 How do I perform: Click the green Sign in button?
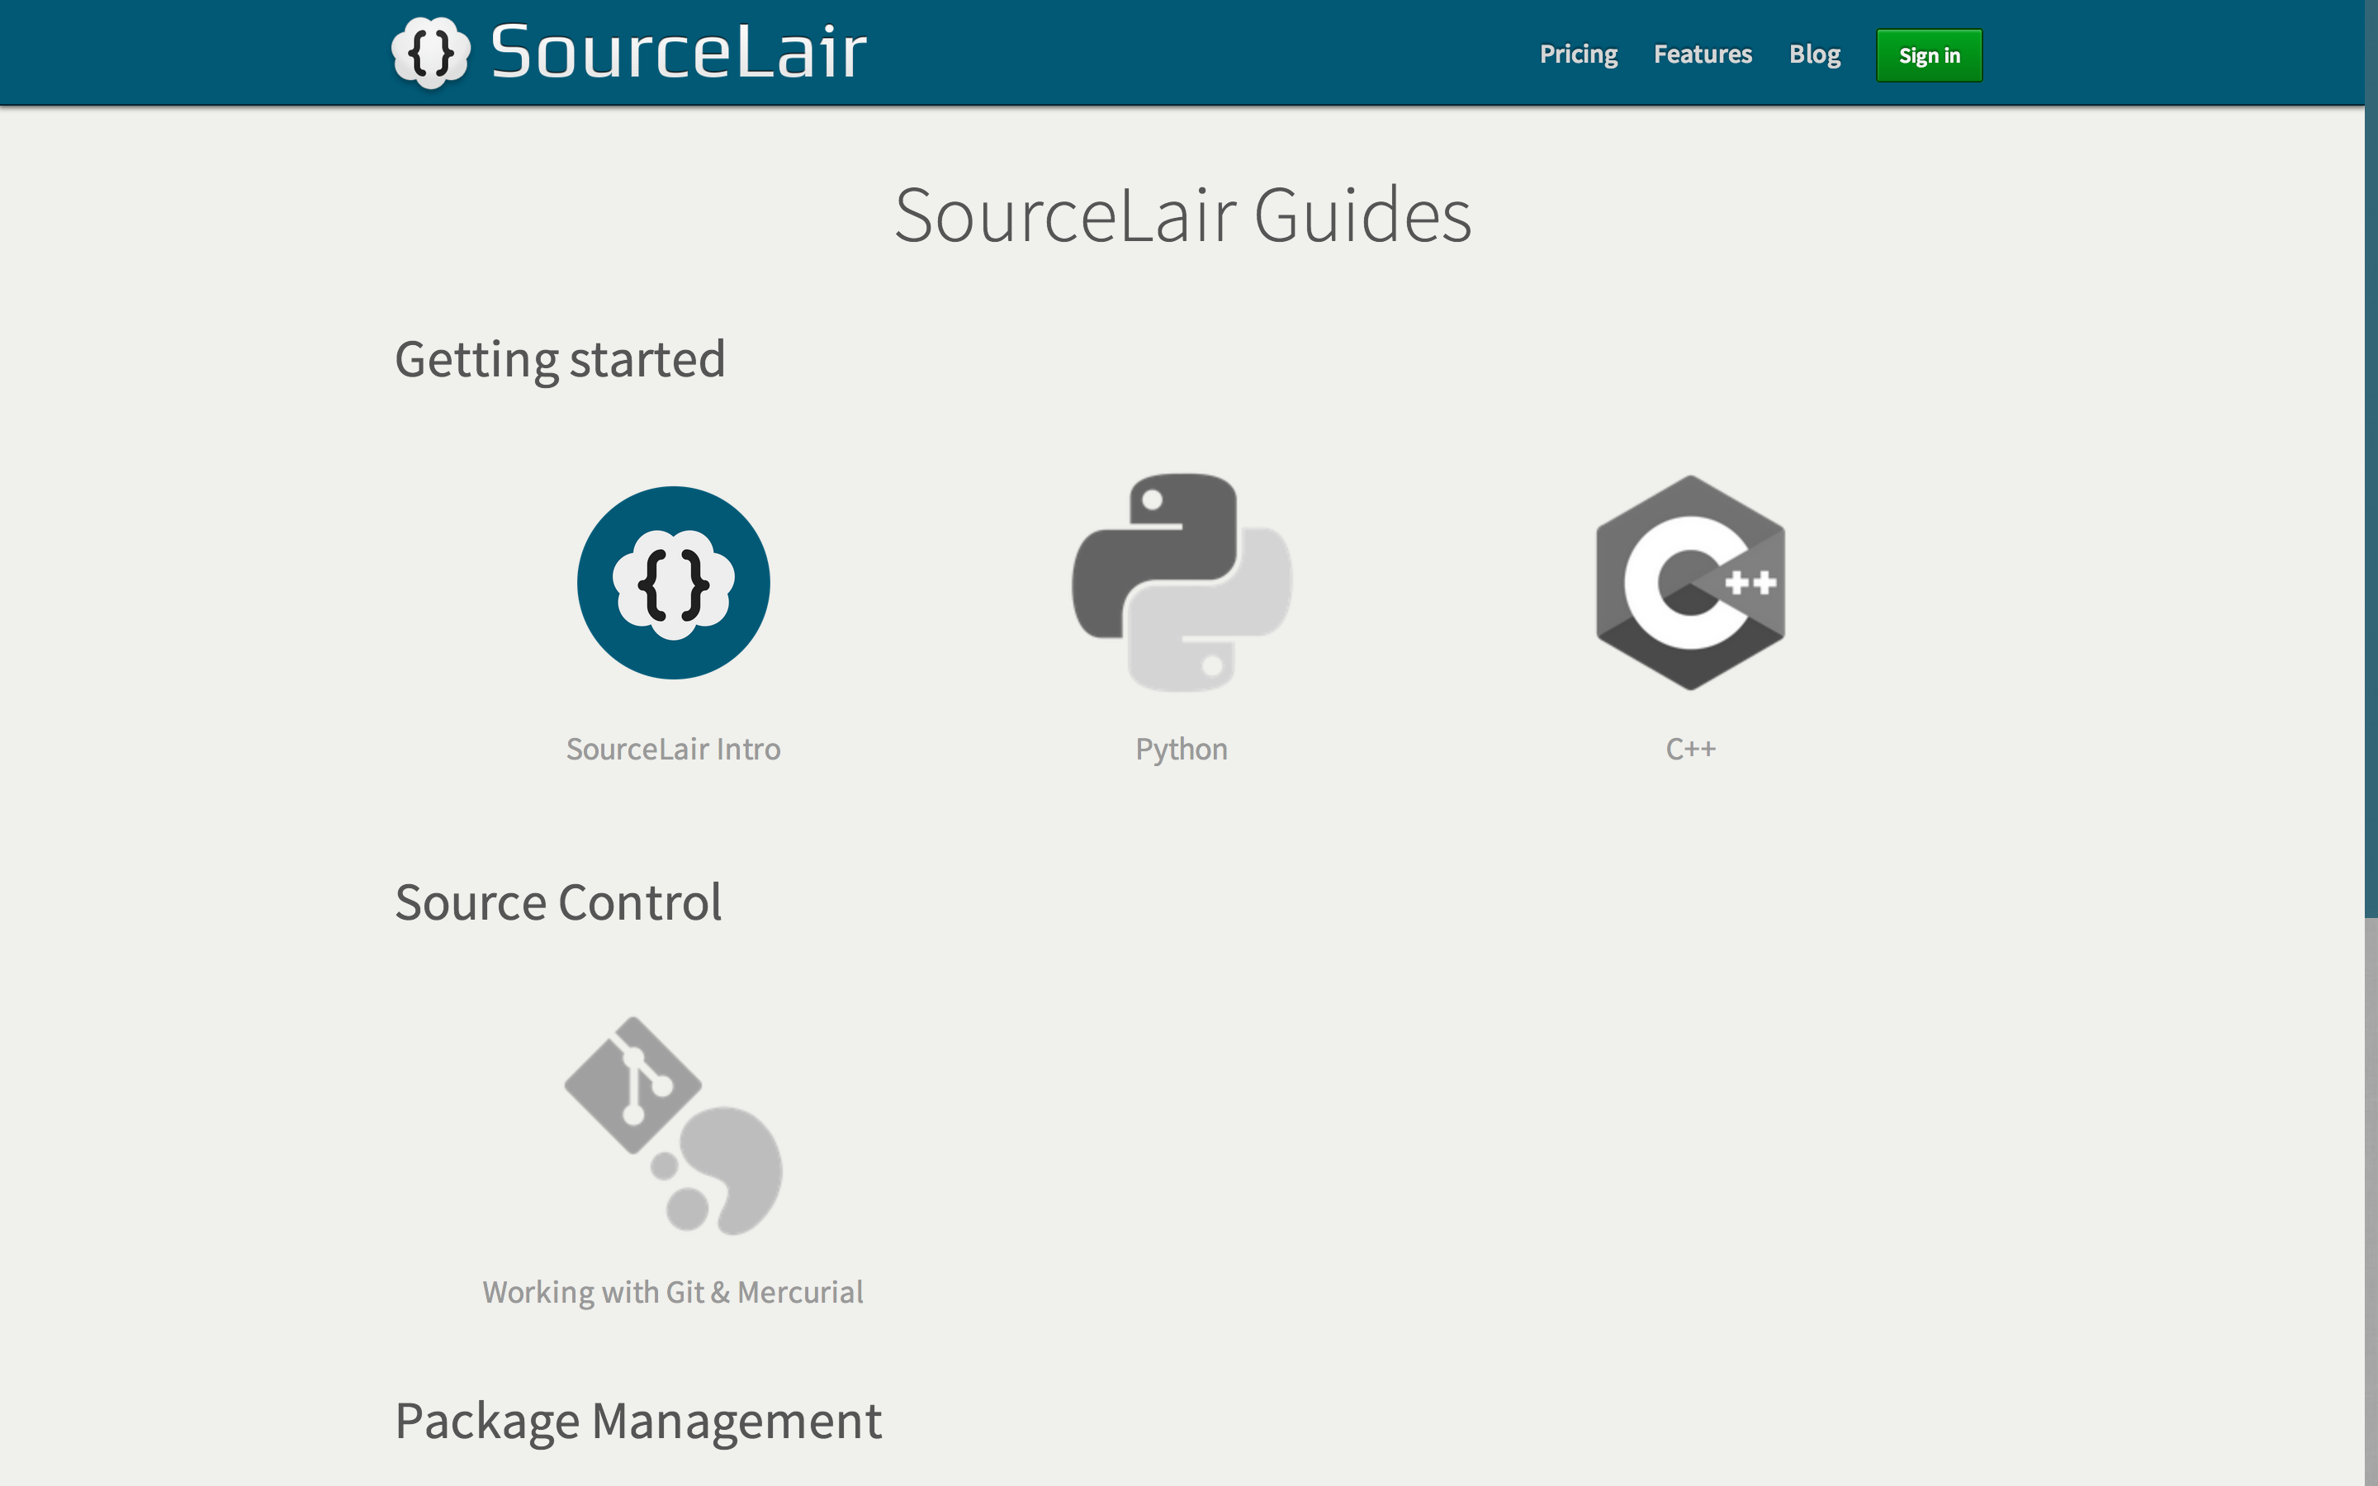coord(1928,55)
